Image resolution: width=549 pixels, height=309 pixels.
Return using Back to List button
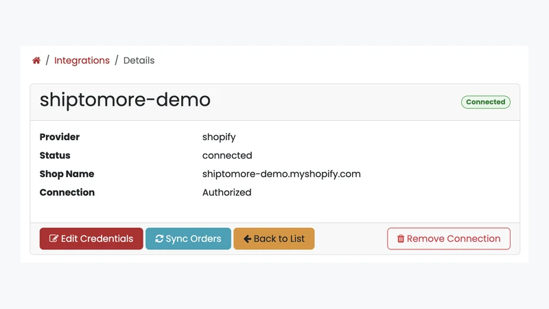274,238
